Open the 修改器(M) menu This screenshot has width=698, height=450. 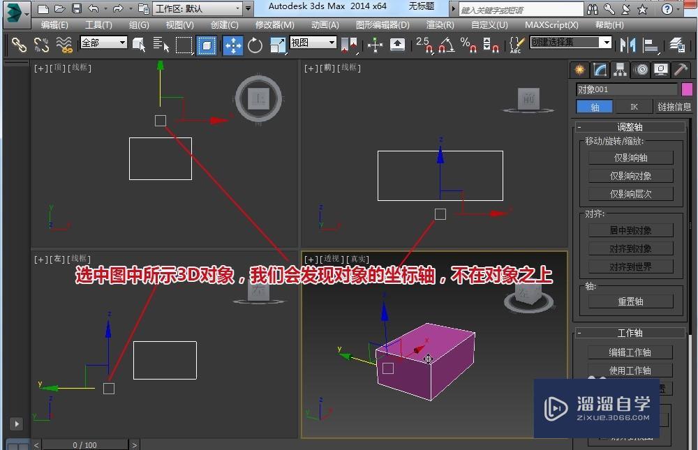point(274,25)
